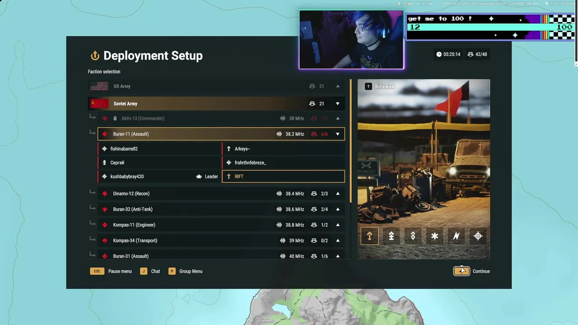Click the crosshair icon beside fishinabarrell2
Screen dimensions: 578x325
pyautogui.click(x=104, y=149)
